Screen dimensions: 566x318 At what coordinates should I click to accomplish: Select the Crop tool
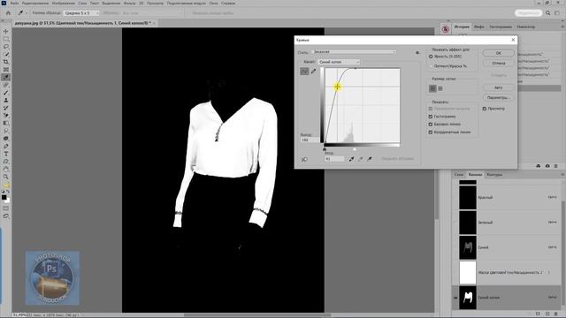6,62
